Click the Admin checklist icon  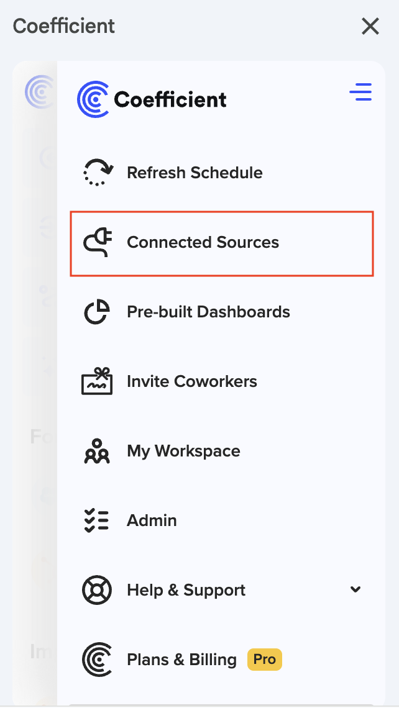click(97, 520)
